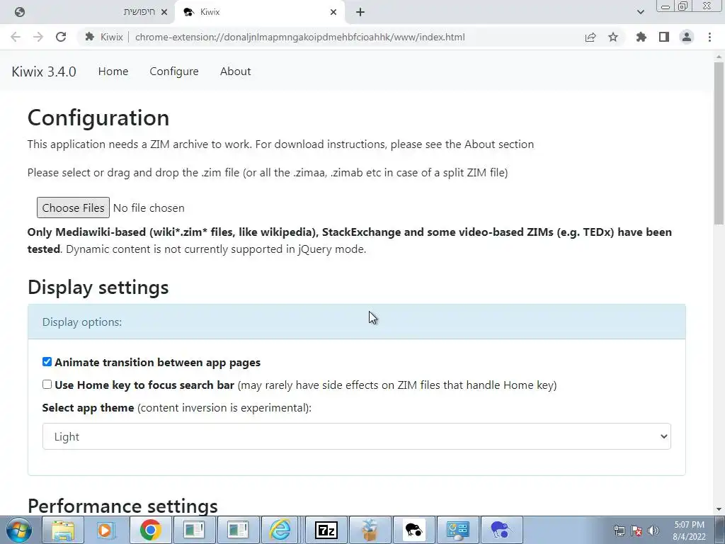Click the Choose Files button
Screen dimensions: 725x544
[73, 208]
